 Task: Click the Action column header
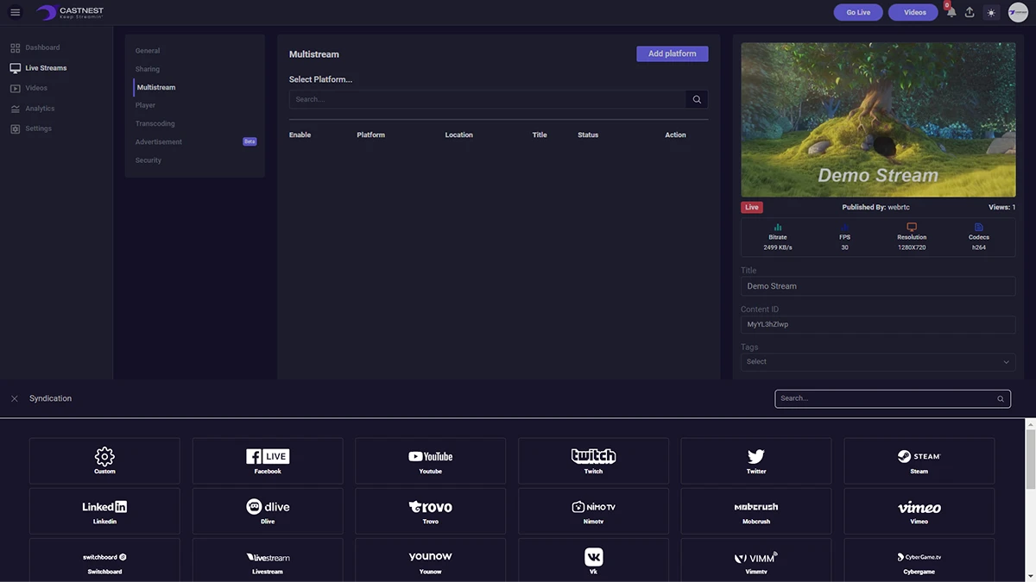pyautogui.click(x=675, y=135)
